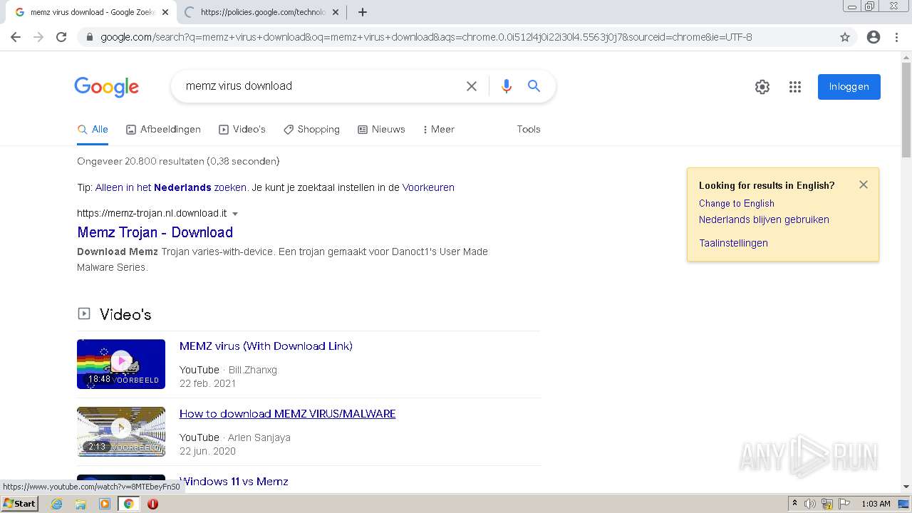
Task: Click the red security taskbar icon
Action: [x=152, y=504]
